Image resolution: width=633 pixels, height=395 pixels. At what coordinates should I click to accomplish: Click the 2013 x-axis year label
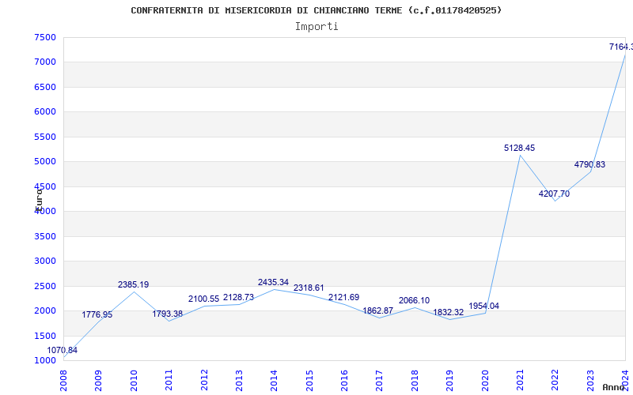pos(239,380)
